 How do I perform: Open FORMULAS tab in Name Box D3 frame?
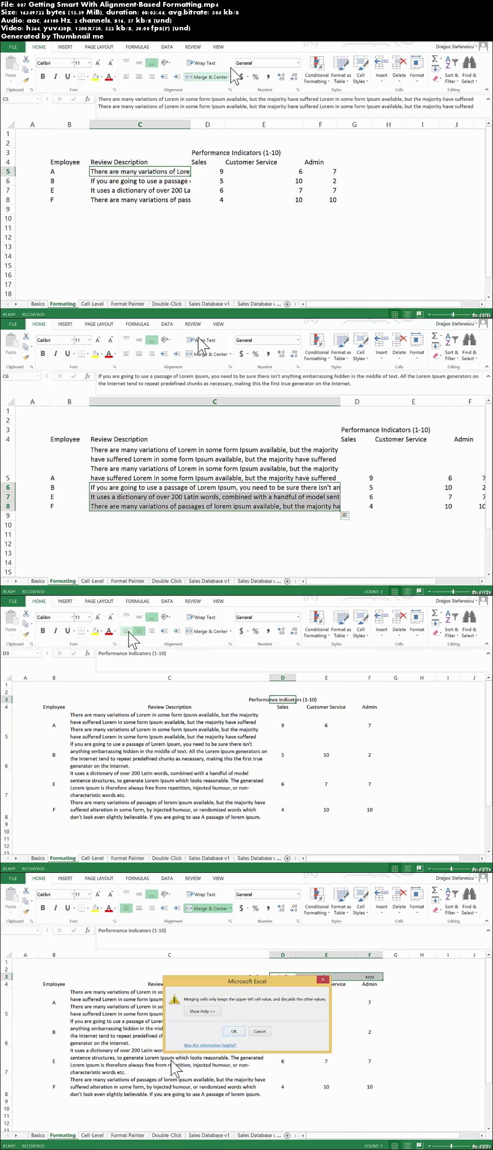tap(137, 602)
